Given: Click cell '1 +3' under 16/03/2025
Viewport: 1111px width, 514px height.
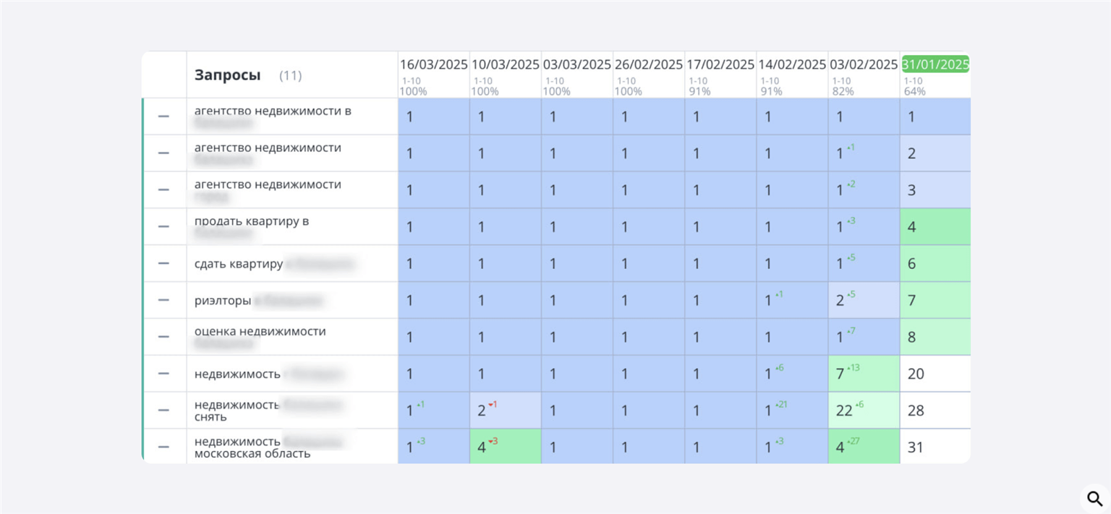Looking at the screenshot, I should (x=433, y=447).
